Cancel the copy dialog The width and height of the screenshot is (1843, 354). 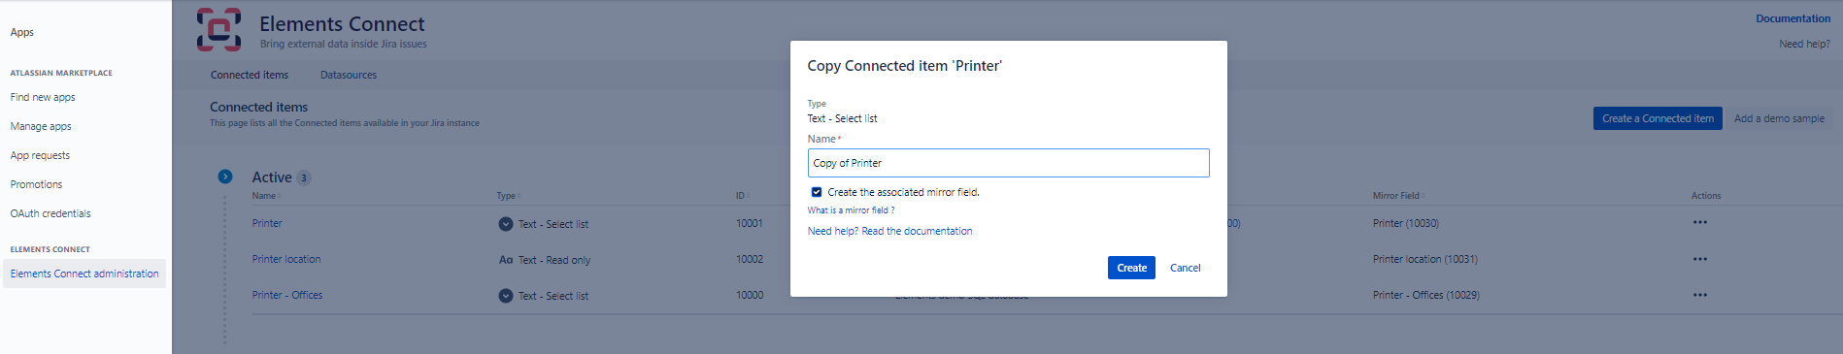tap(1185, 268)
